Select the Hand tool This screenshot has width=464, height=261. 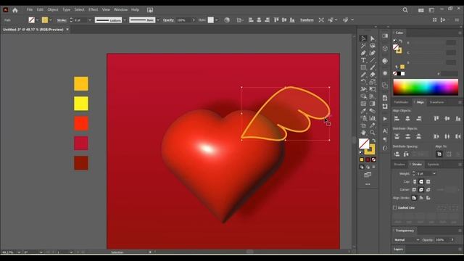(363, 133)
